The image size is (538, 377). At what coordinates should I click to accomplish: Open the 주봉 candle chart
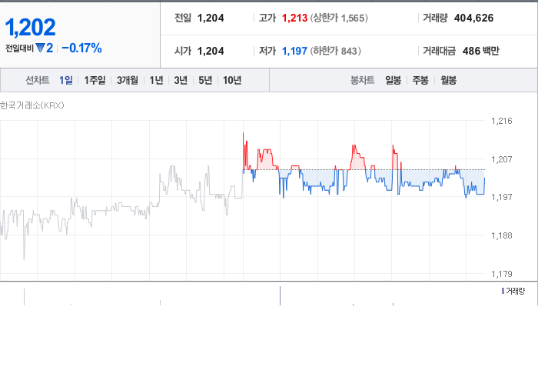(420, 80)
